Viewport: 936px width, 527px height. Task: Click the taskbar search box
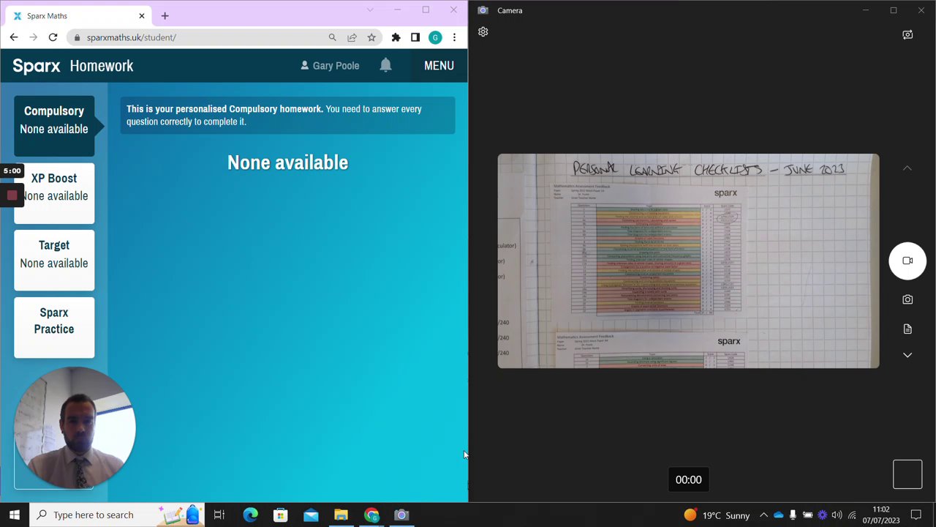[x=117, y=515]
